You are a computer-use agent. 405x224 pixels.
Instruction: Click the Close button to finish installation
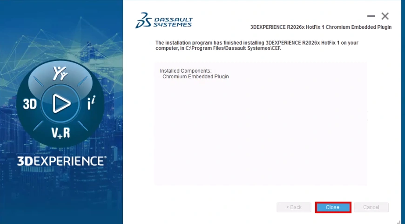[333, 207]
